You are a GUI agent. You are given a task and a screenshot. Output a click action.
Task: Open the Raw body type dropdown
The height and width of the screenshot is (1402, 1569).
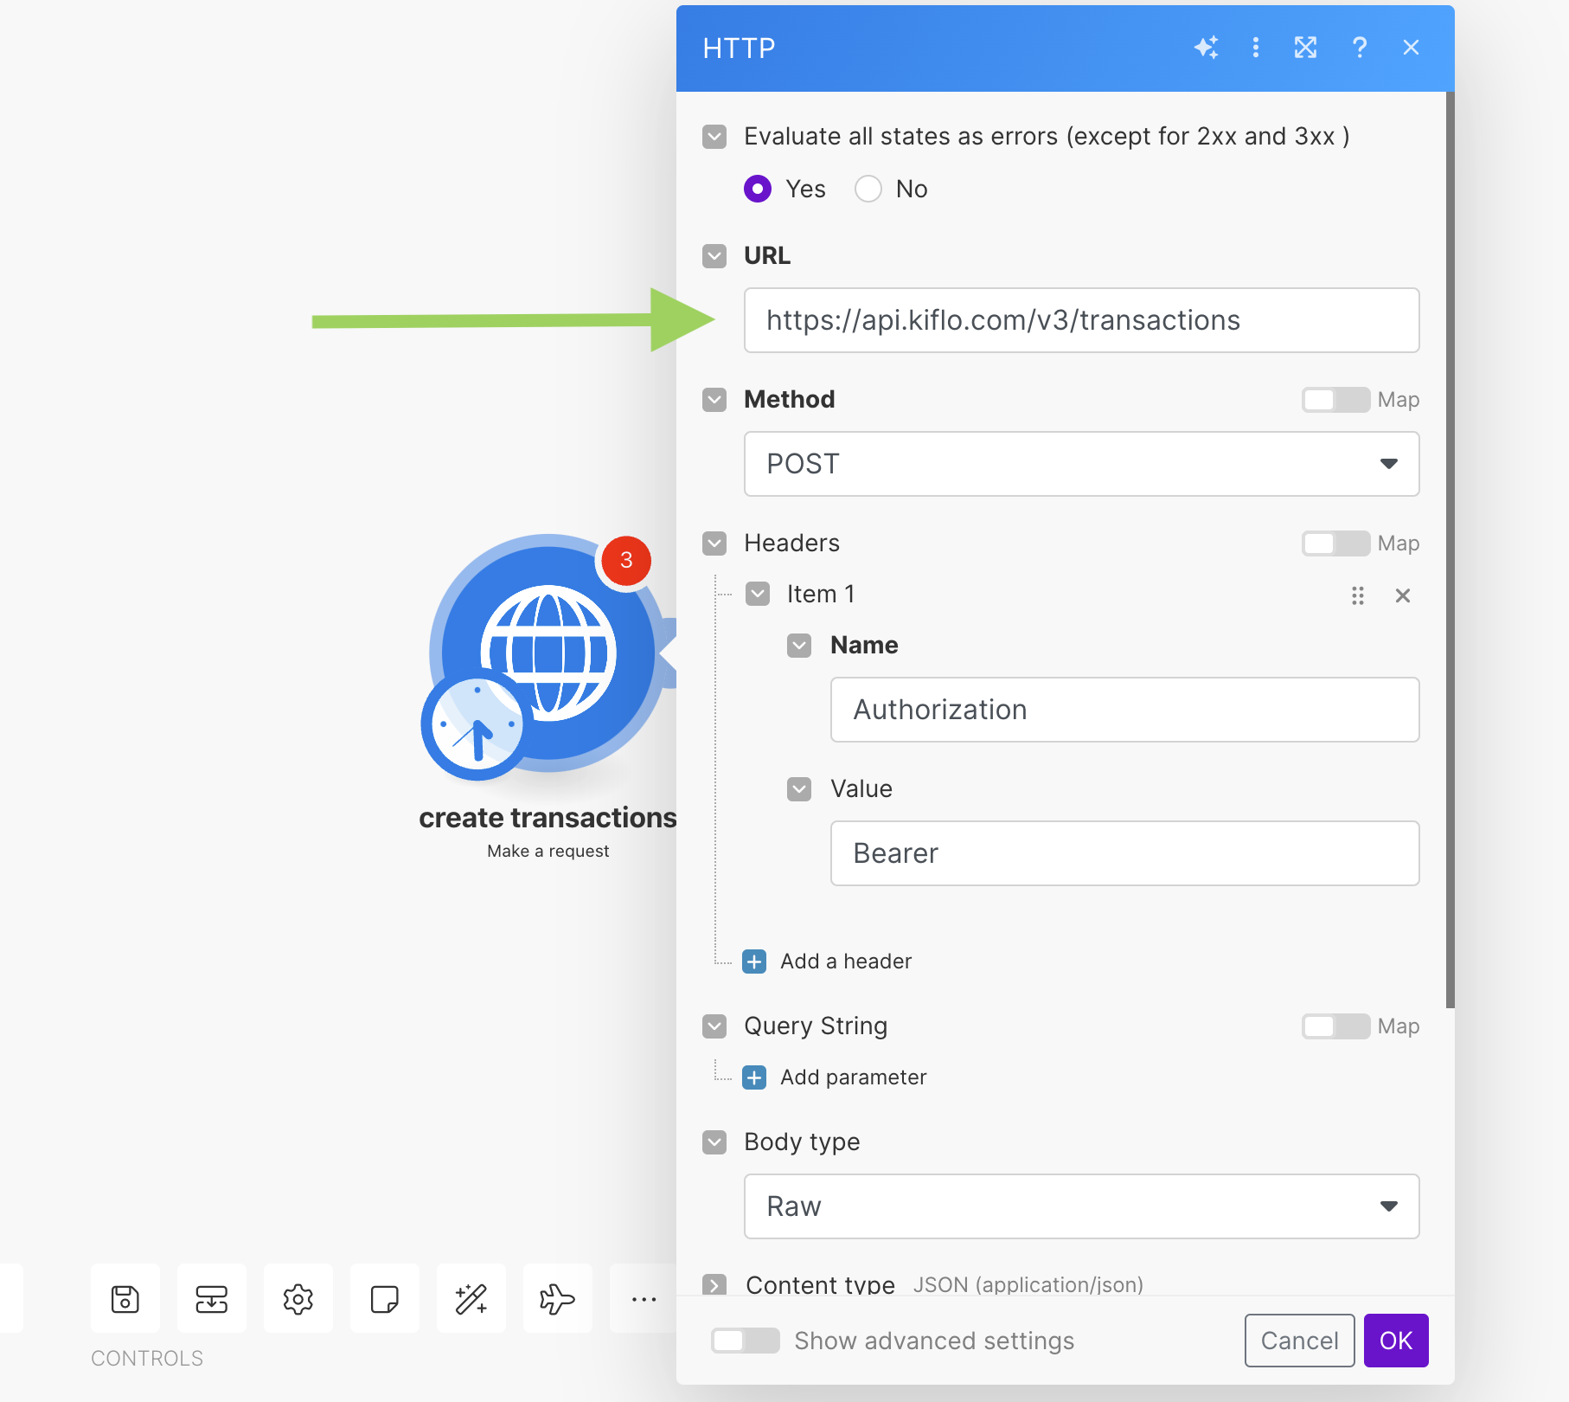tap(1081, 1206)
